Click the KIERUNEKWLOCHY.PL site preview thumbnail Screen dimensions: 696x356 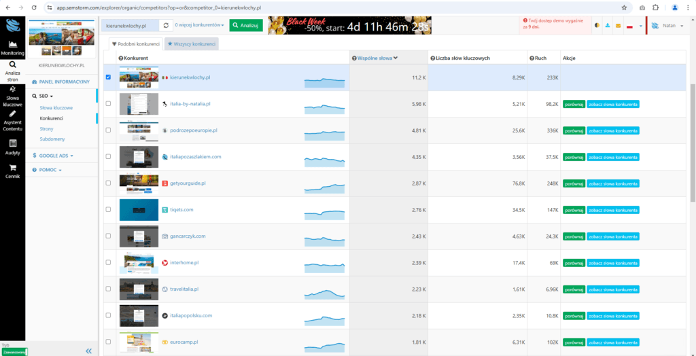pyautogui.click(x=62, y=38)
